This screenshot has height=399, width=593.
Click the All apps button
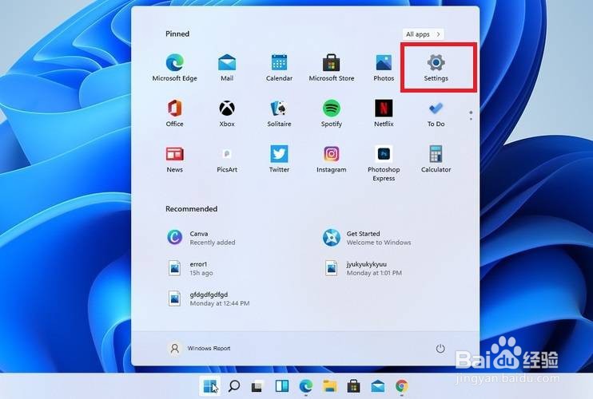(424, 34)
